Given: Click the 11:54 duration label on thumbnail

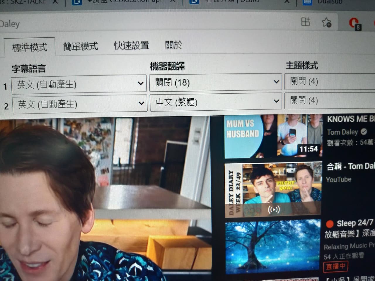Looking at the screenshot, I should click(308, 149).
